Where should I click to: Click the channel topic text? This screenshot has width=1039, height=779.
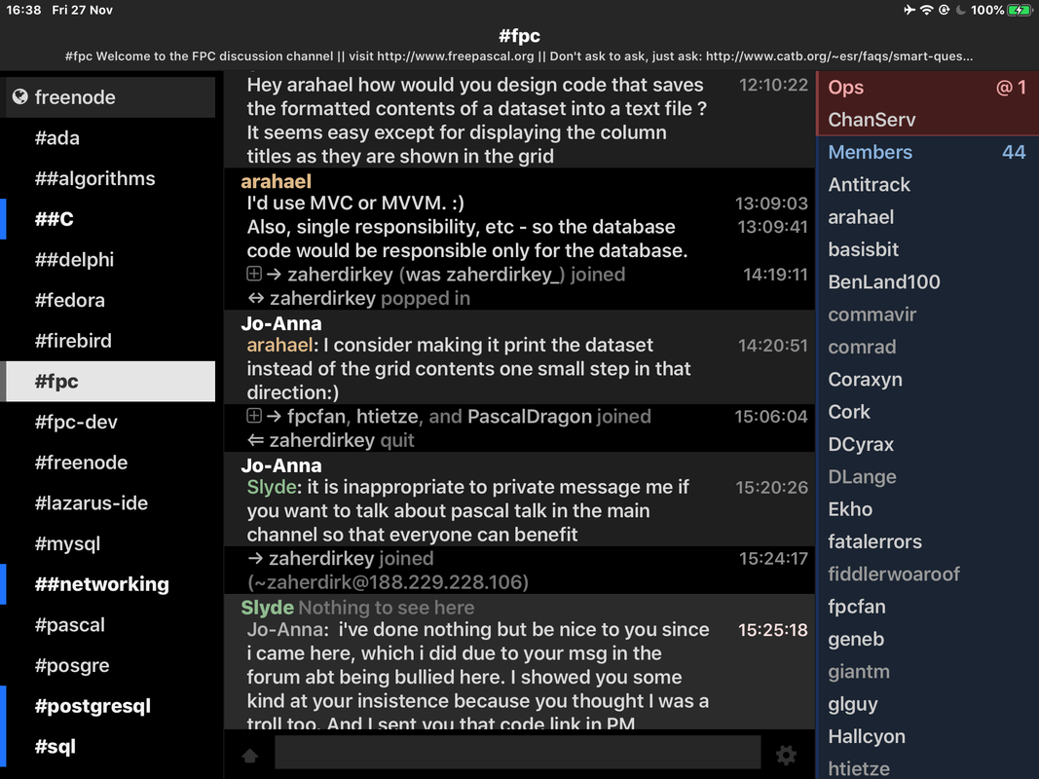(x=520, y=56)
